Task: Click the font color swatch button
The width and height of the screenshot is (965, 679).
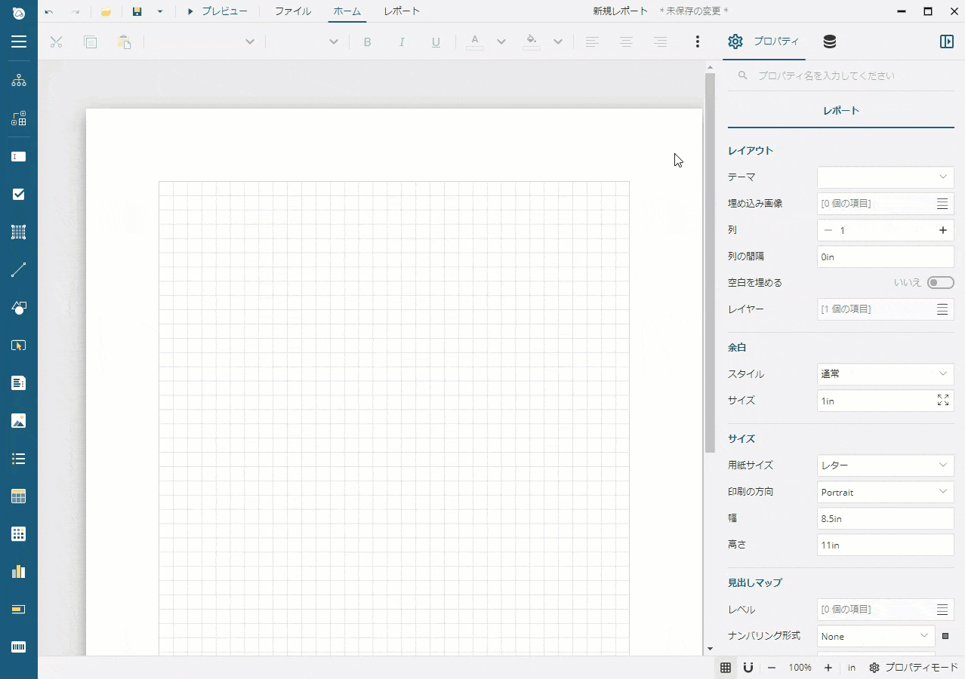Action: coord(474,41)
